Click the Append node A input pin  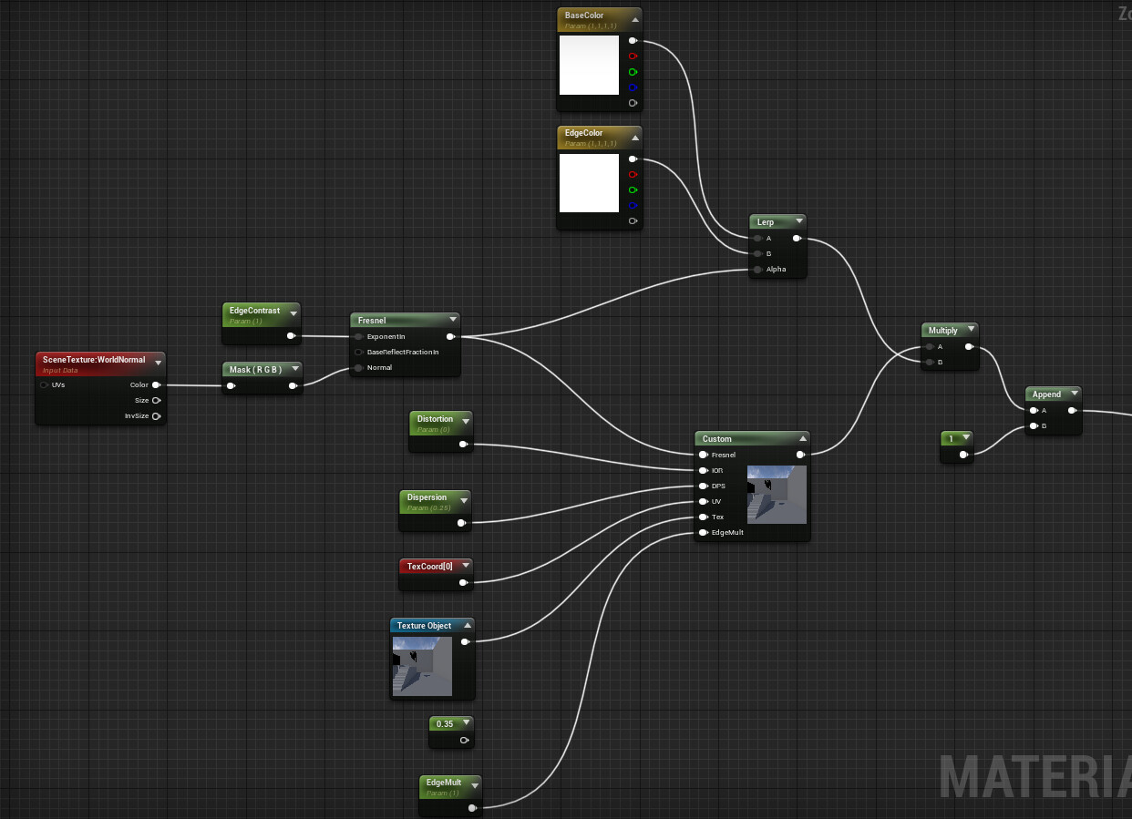coord(1034,411)
